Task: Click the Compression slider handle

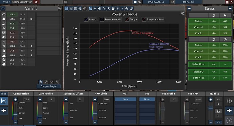Action: click(x=15, y=114)
